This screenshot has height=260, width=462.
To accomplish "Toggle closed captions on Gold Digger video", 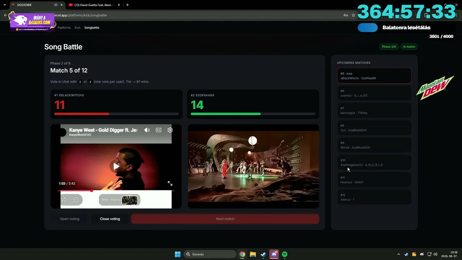I will click(158, 130).
